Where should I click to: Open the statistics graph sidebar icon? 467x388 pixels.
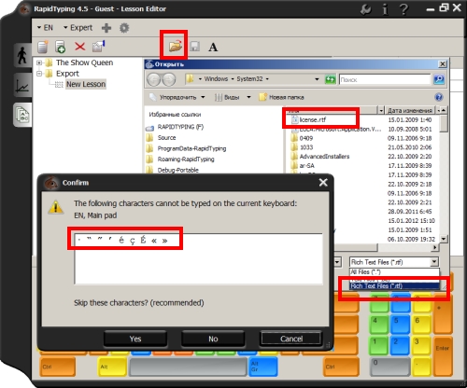pyautogui.click(x=22, y=86)
